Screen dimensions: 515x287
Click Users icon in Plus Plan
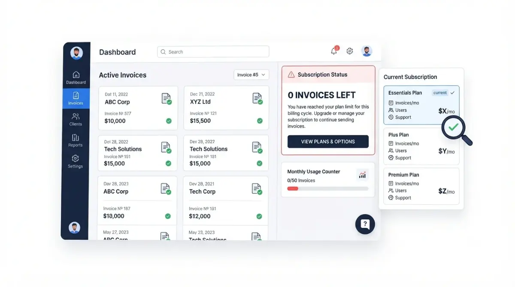[391, 151]
